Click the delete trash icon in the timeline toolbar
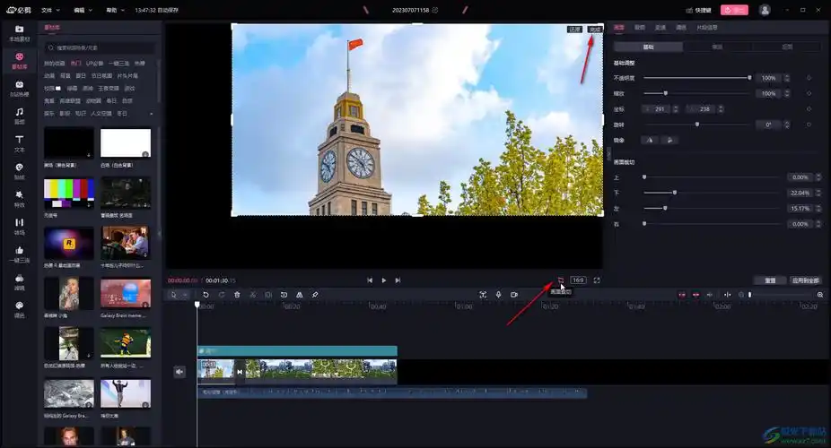 [237, 295]
